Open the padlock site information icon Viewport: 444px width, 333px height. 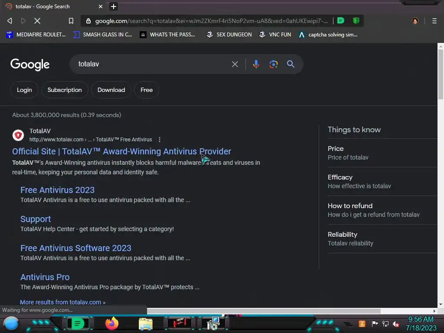88,21
